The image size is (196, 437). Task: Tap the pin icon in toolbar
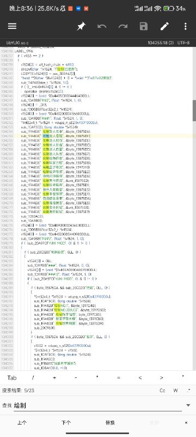pyautogui.click(x=81, y=26)
